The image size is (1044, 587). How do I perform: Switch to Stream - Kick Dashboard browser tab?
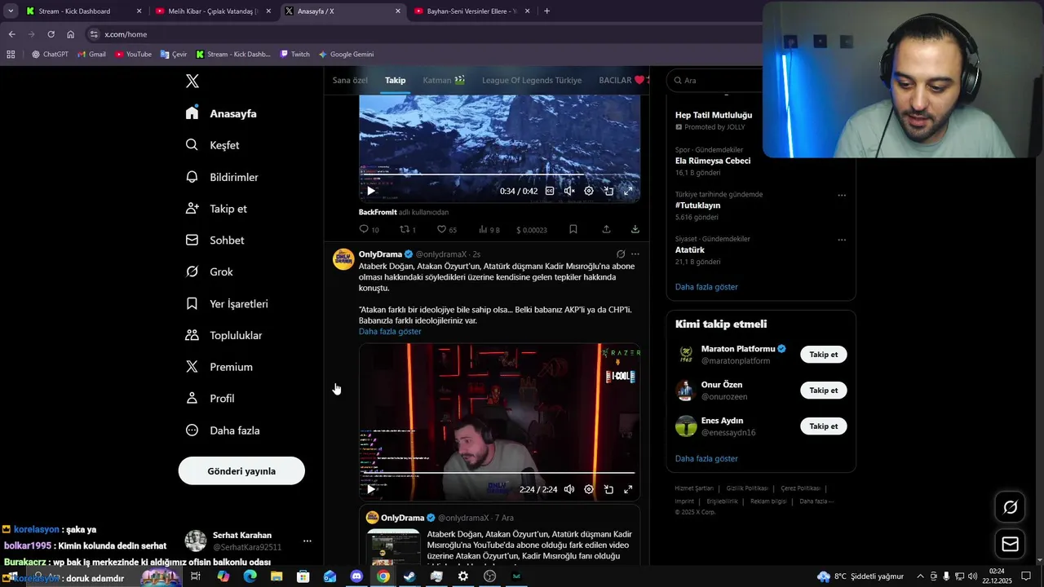coord(82,11)
